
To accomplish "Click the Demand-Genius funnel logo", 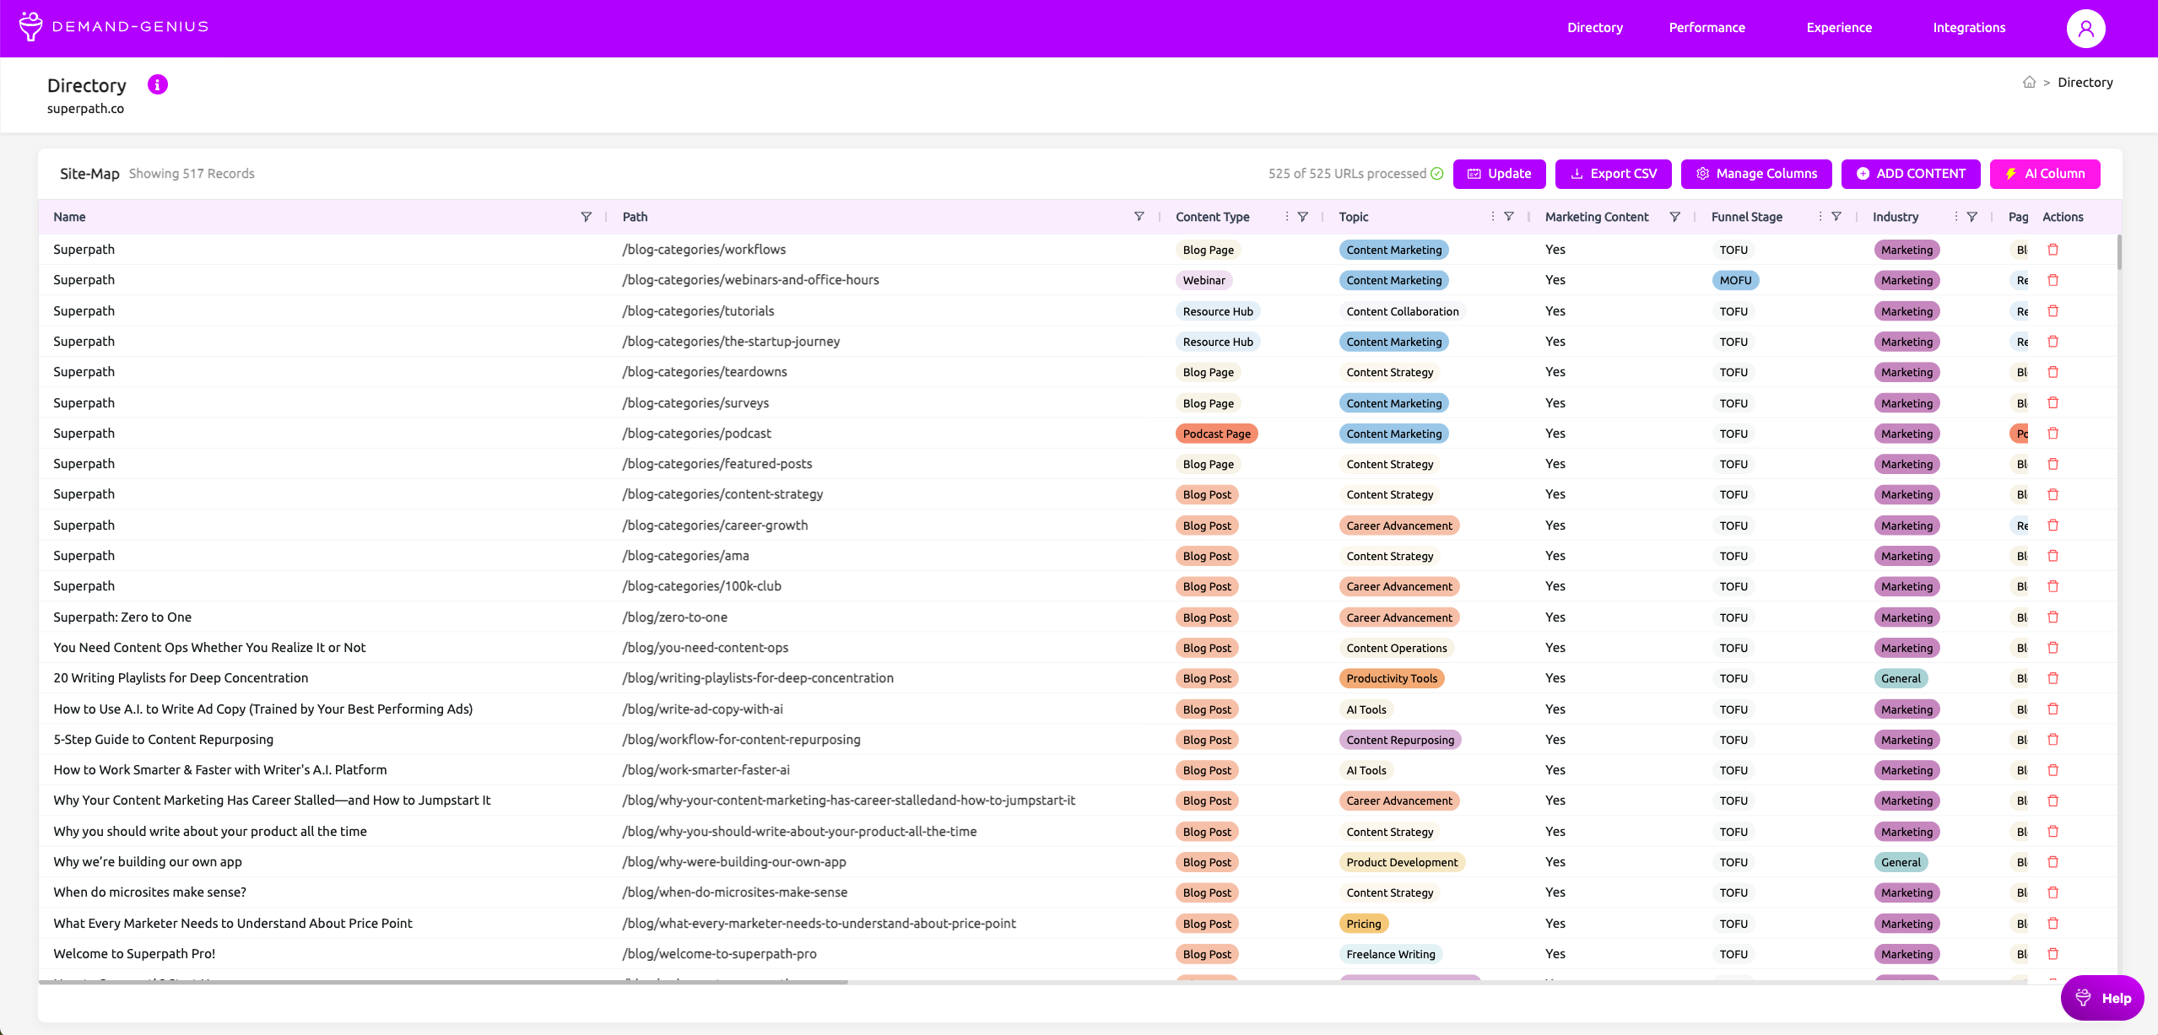I will (30, 26).
